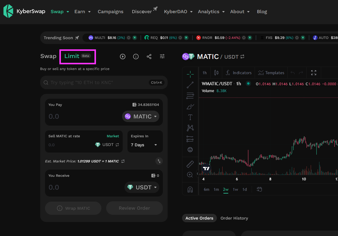Select the crosshair cursor tool
This screenshot has height=236, width=338.
pyautogui.click(x=190, y=74)
